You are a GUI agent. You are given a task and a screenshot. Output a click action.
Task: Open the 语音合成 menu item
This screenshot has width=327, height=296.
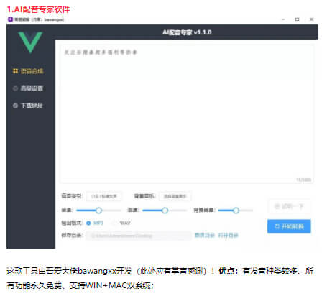29,71
